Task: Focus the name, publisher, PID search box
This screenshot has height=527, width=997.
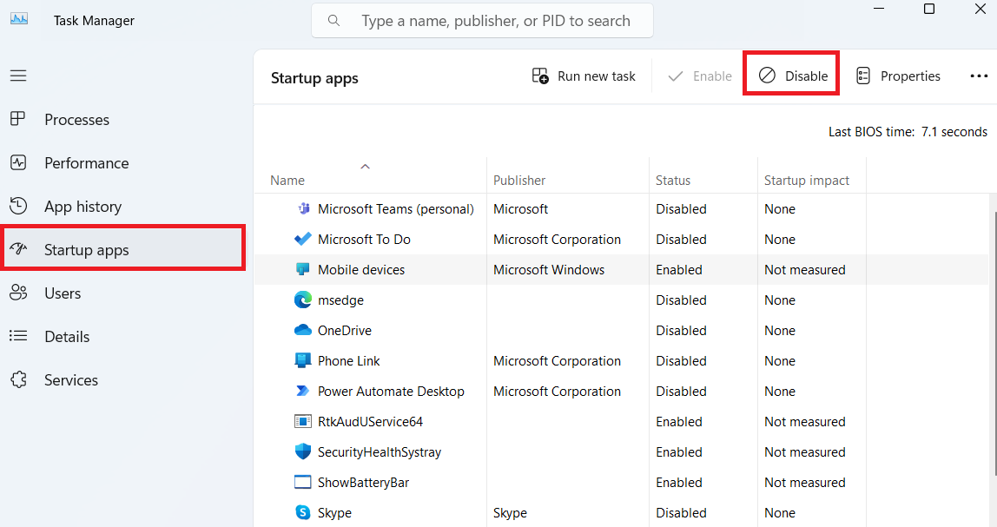Action: (482, 20)
